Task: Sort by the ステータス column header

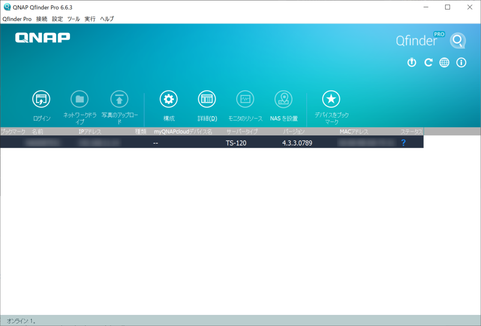Action: coord(411,132)
